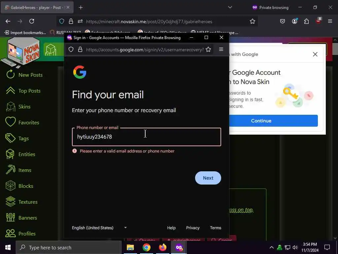Image resolution: width=338 pixels, height=254 pixels.
Task: Go back in the main Firefox window
Action: click(x=8, y=21)
